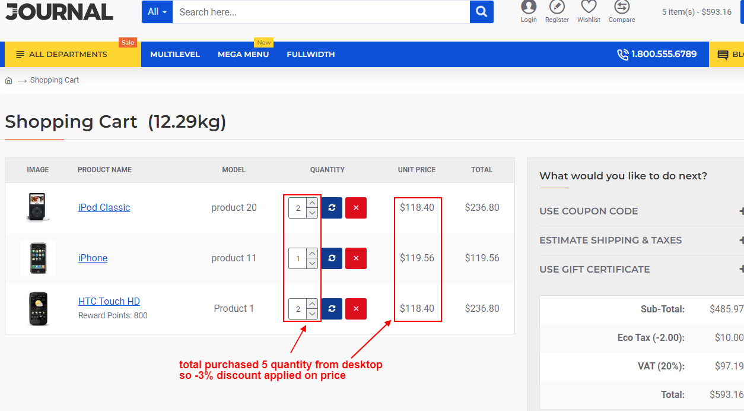Open the search with the magnifier icon

pos(481,12)
